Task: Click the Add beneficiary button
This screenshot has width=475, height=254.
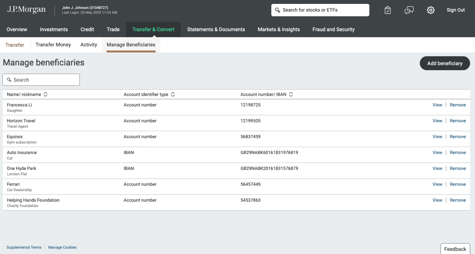Action: (x=445, y=63)
